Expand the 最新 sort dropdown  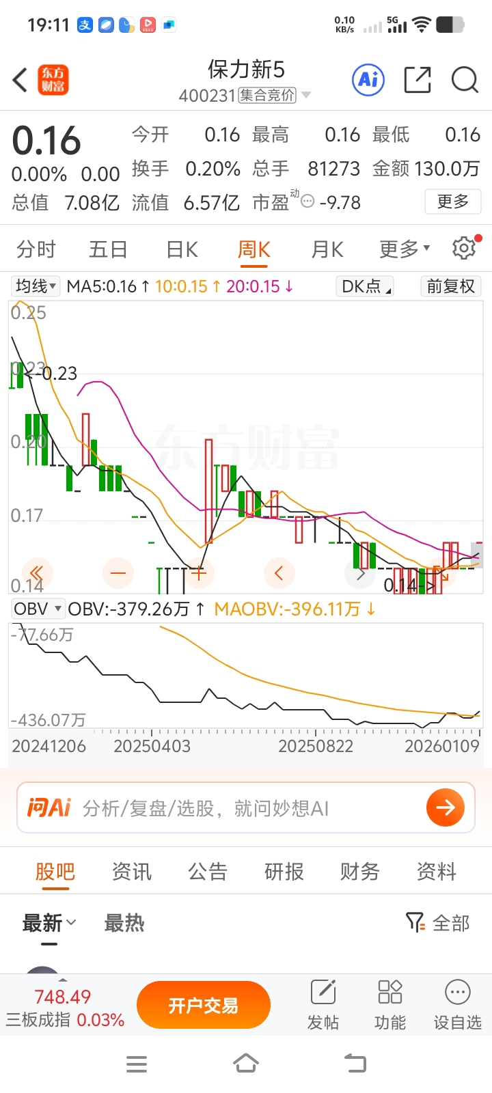pyautogui.click(x=49, y=923)
